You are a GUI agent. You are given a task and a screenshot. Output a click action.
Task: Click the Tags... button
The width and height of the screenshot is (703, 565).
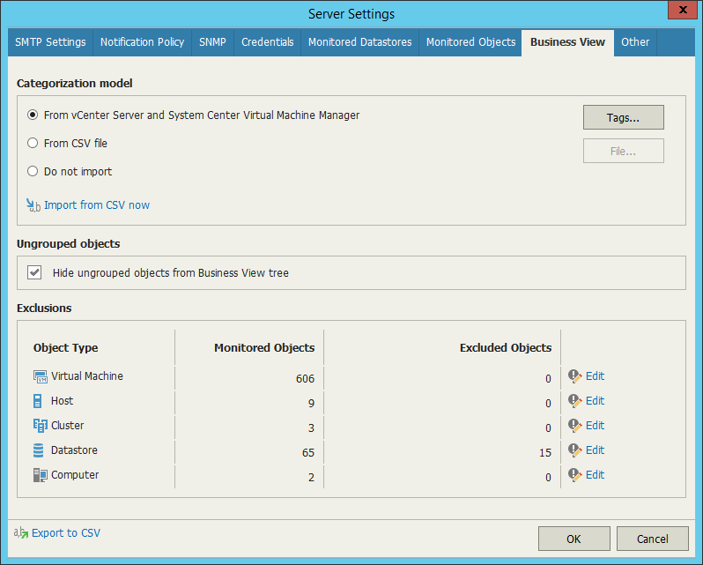[x=623, y=117]
